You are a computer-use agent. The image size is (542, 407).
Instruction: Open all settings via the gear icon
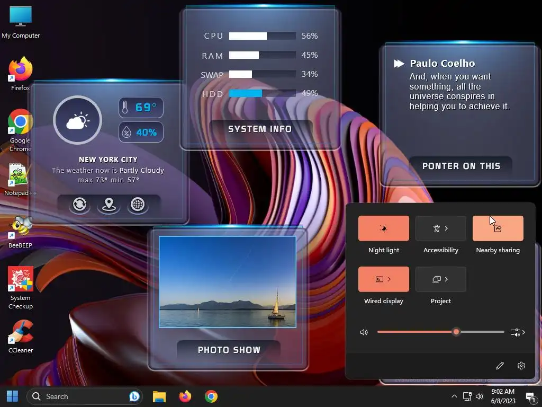point(521,366)
